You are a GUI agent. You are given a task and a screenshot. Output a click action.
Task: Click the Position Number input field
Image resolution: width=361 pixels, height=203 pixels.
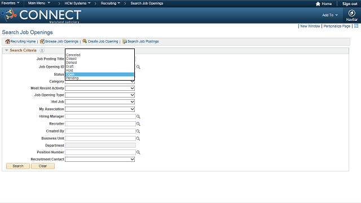pyautogui.click(x=100, y=152)
